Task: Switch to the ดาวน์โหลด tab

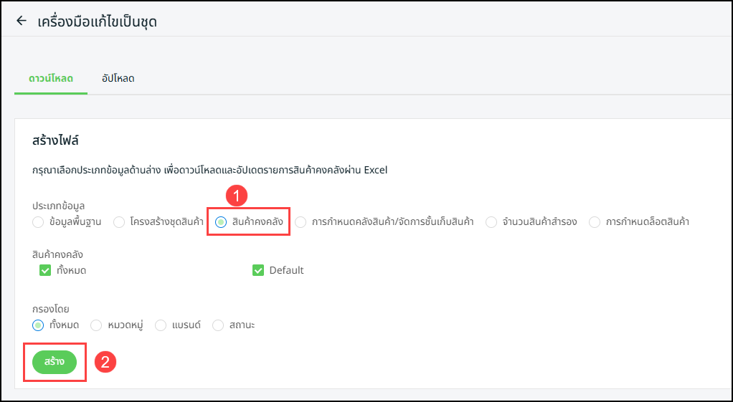Action: click(x=51, y=78)
